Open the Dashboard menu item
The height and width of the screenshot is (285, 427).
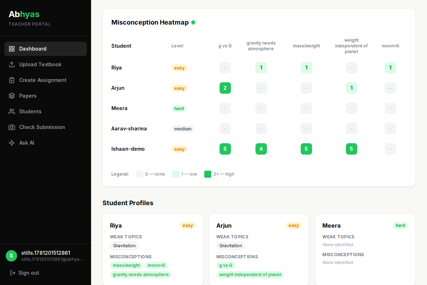[x=46, y=49]
